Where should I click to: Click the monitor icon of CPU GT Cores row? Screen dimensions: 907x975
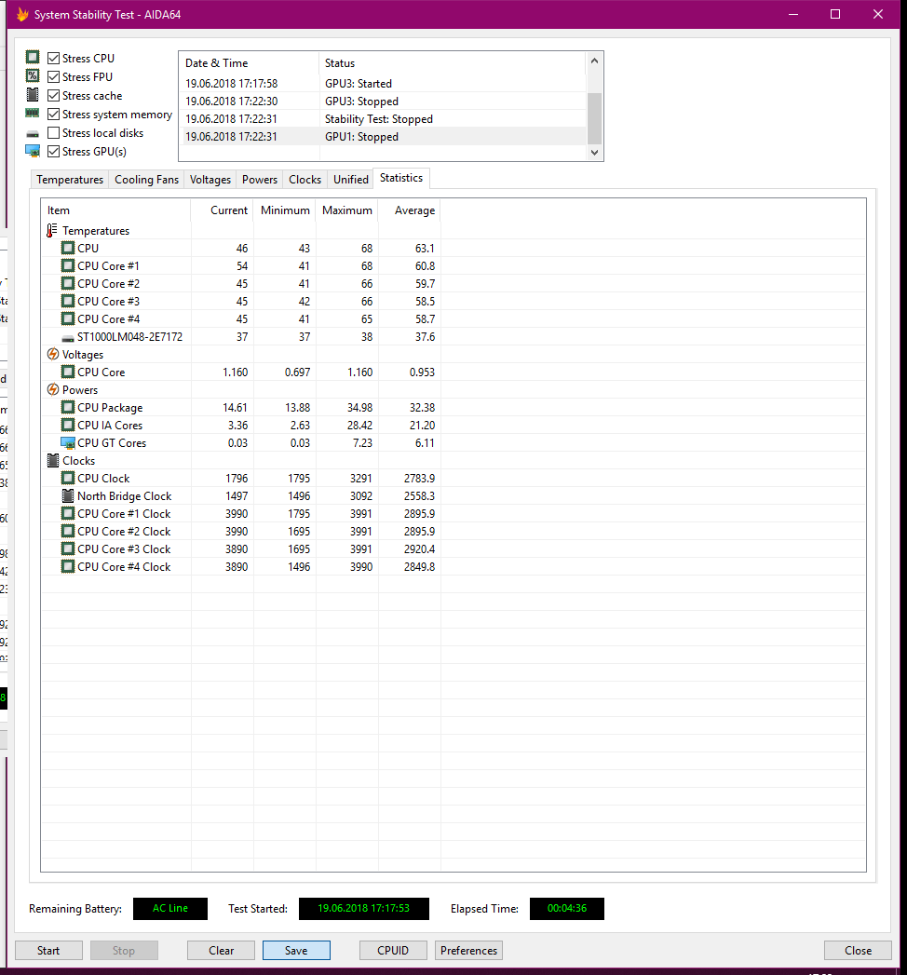68,442
